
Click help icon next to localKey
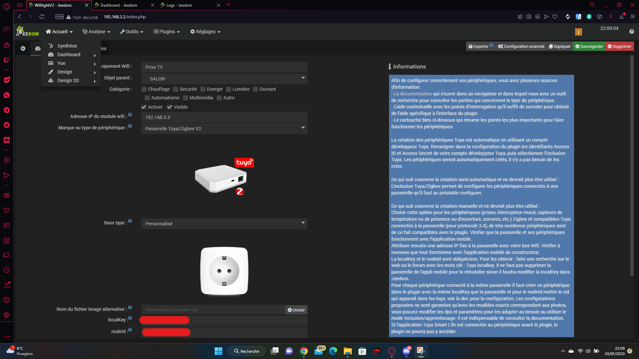tap(130, 318)
